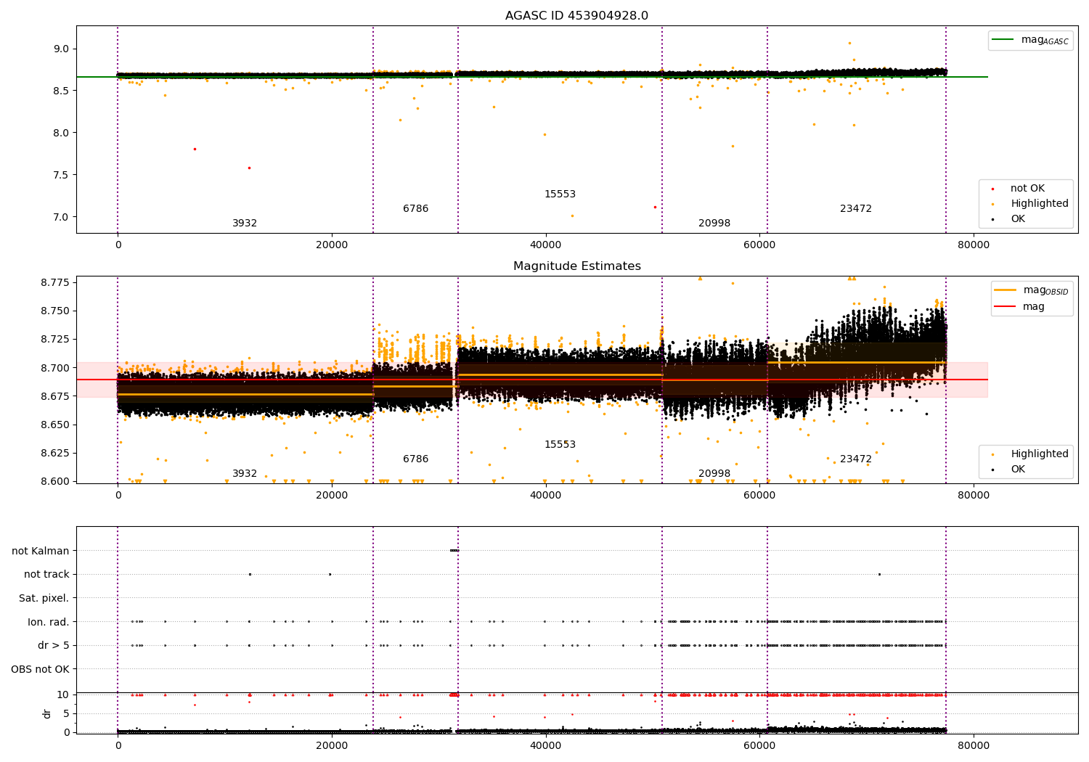This screenshot has height=762, width=1089.
Task: Click the rotated 'dr' axis label
Action: point(47,714)
